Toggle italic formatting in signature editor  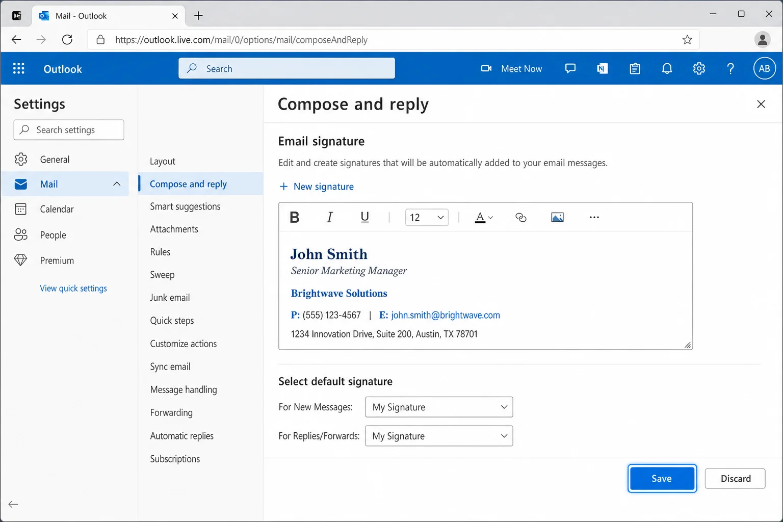pos(330,217)
